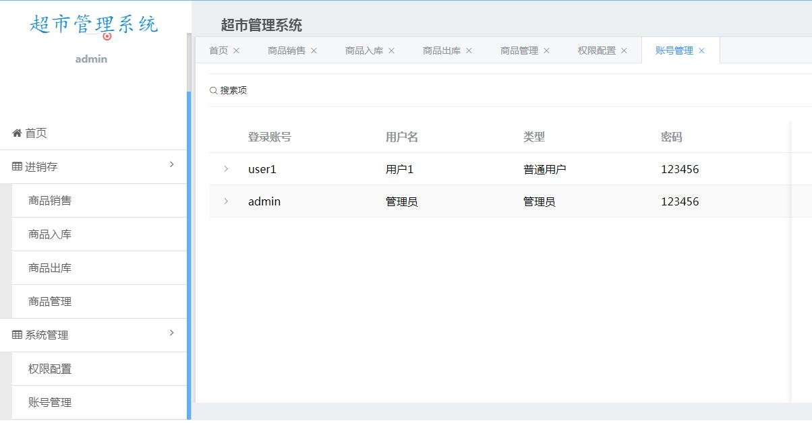The image size is (812, 423).
Task: Expand the user1 table row
Action: tap(226, 168)
